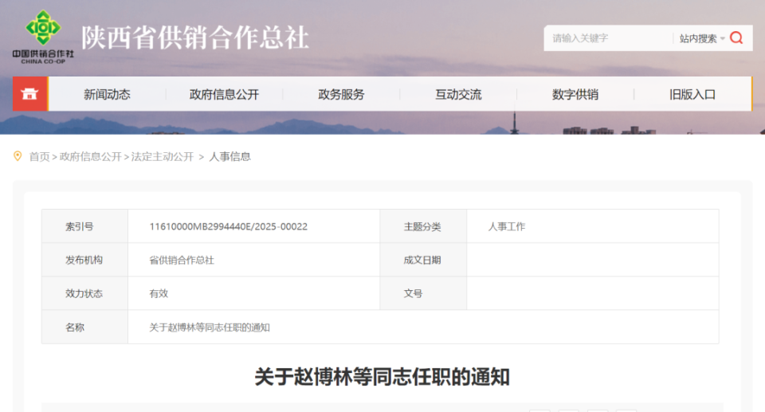Open the 旧版入口 menu
Viewport: 765px width, 412px height.
coord(692,94)
